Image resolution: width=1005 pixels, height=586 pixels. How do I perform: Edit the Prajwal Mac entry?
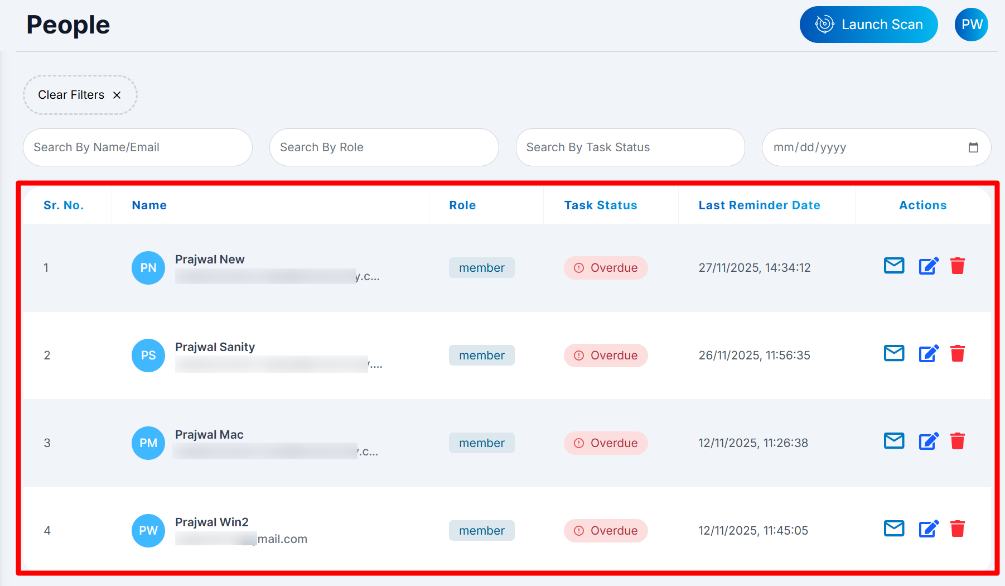click(929, 441)
